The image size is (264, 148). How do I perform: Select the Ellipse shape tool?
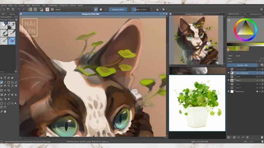[x=12, y=82]
